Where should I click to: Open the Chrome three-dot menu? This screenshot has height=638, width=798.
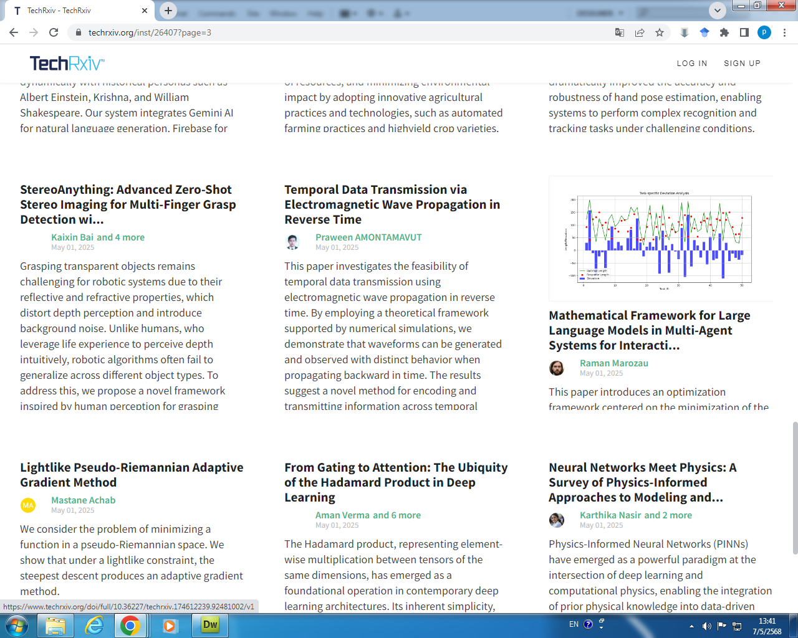784,32
